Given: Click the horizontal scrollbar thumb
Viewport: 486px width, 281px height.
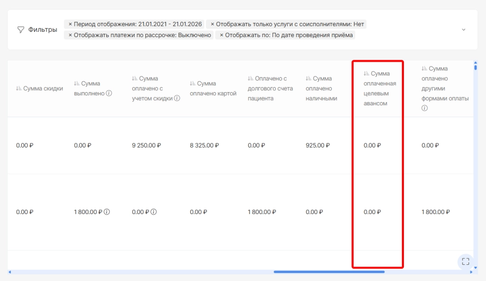Looking at the screenshot, I should pyautogui.click(x=328, y=272).
